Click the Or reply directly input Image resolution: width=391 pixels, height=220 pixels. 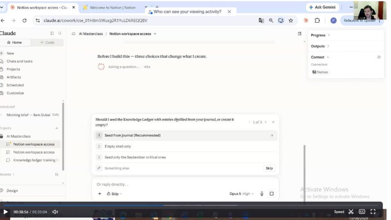click(185, 185)
